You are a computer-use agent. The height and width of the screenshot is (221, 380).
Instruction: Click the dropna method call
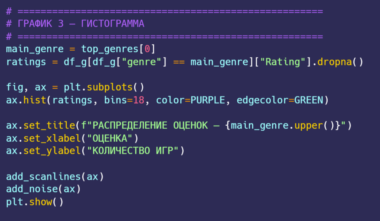click(335, 62)
